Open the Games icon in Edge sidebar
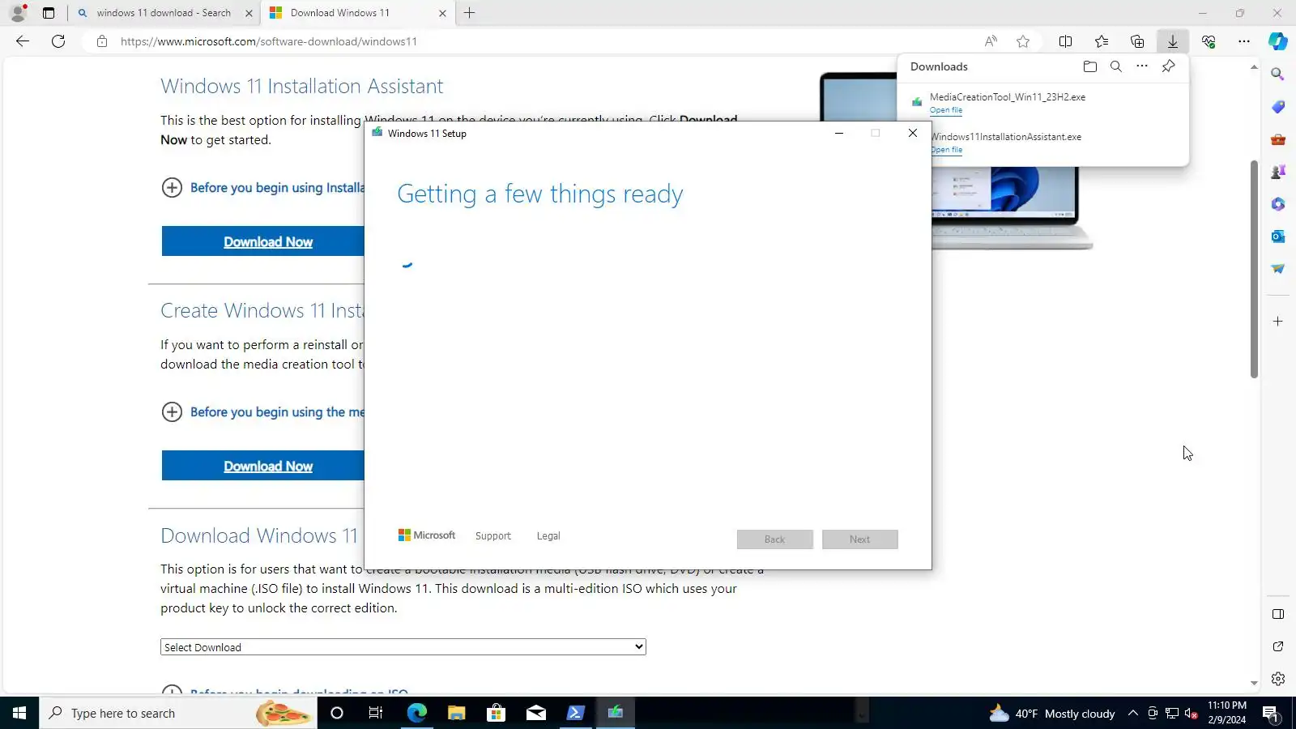The width and height of the screenshot is (1296, 729). pyautogui.click(x=1278, y=172)
